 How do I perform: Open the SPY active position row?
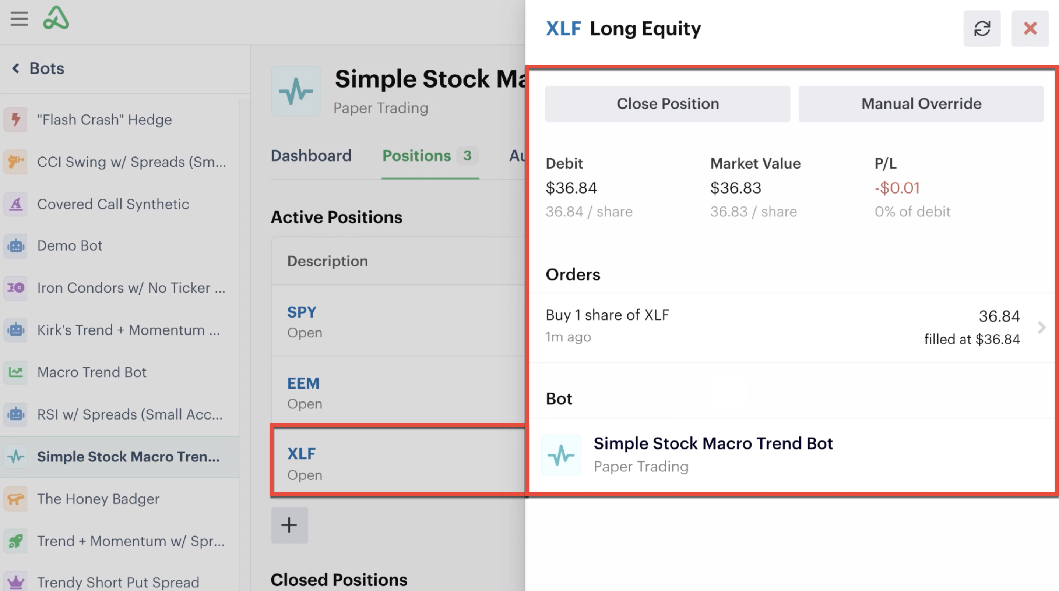pos(398,321)
